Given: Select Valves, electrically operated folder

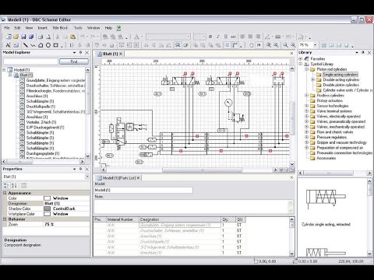Looking at the screenshot, I should [338, 117].
